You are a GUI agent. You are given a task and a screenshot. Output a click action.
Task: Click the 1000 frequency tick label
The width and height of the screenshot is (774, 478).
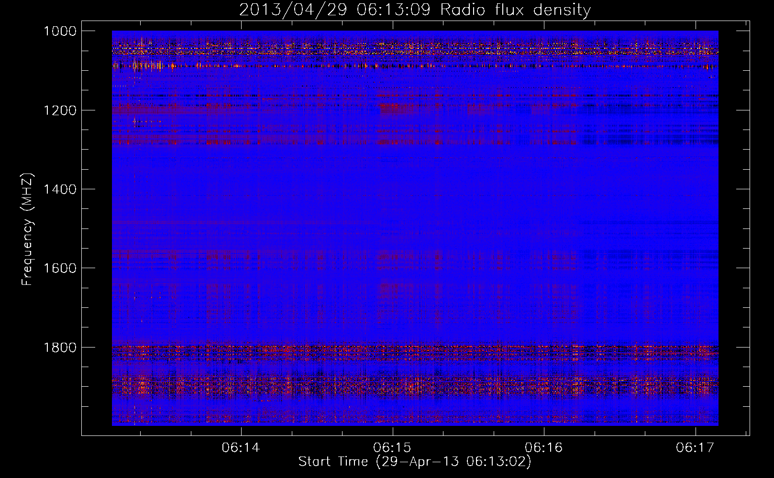coord(60,31)
